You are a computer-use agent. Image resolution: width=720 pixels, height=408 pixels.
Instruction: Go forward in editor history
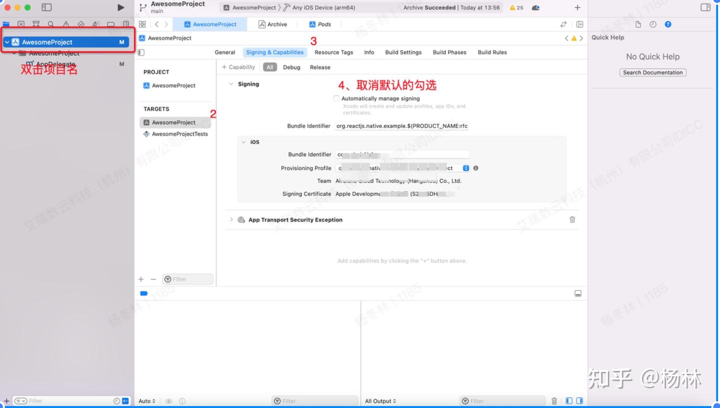[166, 24]
